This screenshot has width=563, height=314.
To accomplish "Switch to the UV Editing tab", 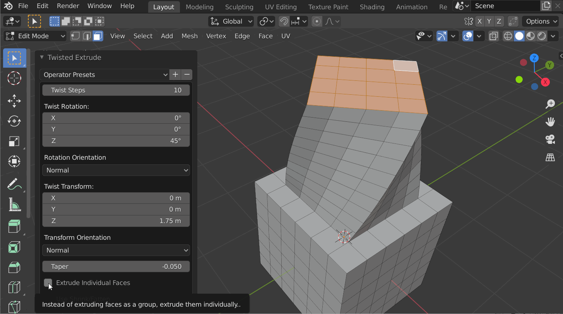I will point(281,7).
